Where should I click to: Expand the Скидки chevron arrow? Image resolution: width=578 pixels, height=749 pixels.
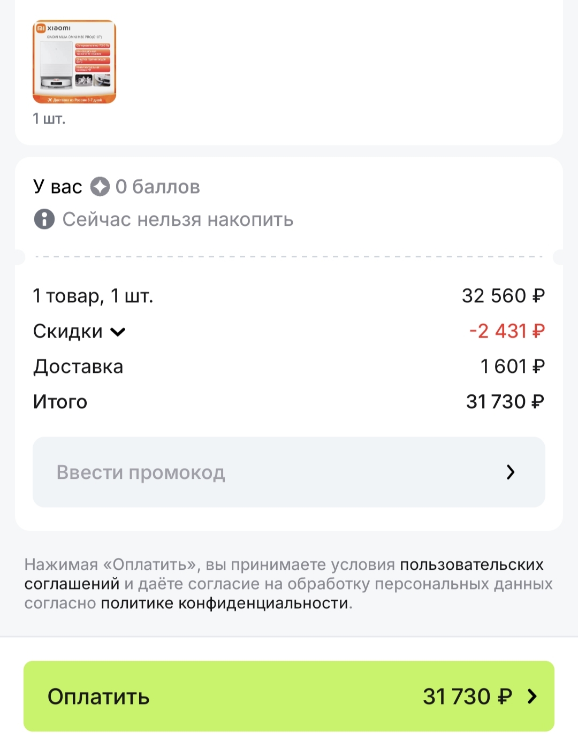[118, 332]
